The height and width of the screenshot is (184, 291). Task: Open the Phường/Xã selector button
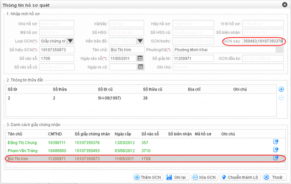(x=280, y=50)
